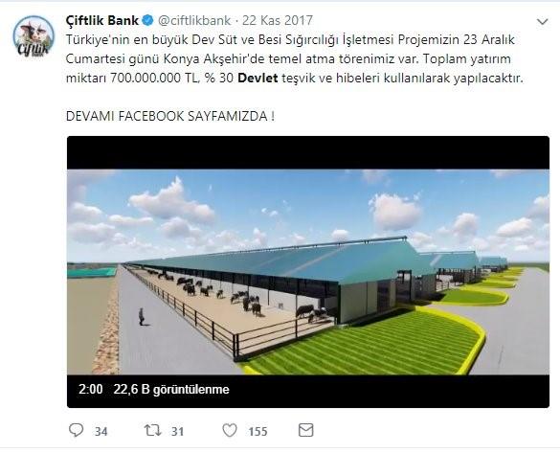
Task: Play the cattle farm video thumbnail
Action: (x=308, y=272)
